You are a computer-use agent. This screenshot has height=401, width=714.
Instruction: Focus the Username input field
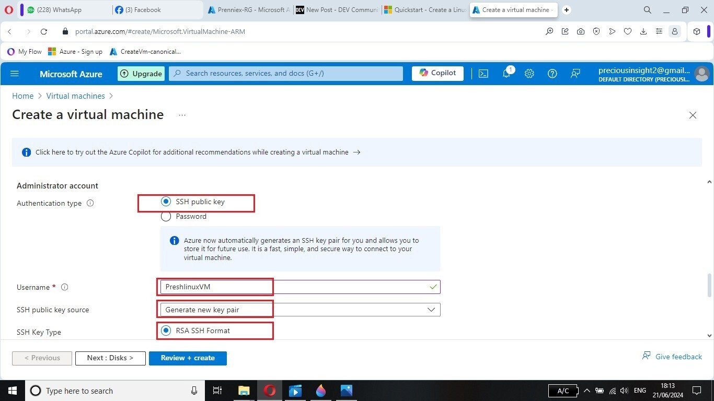tap(301, 287)
